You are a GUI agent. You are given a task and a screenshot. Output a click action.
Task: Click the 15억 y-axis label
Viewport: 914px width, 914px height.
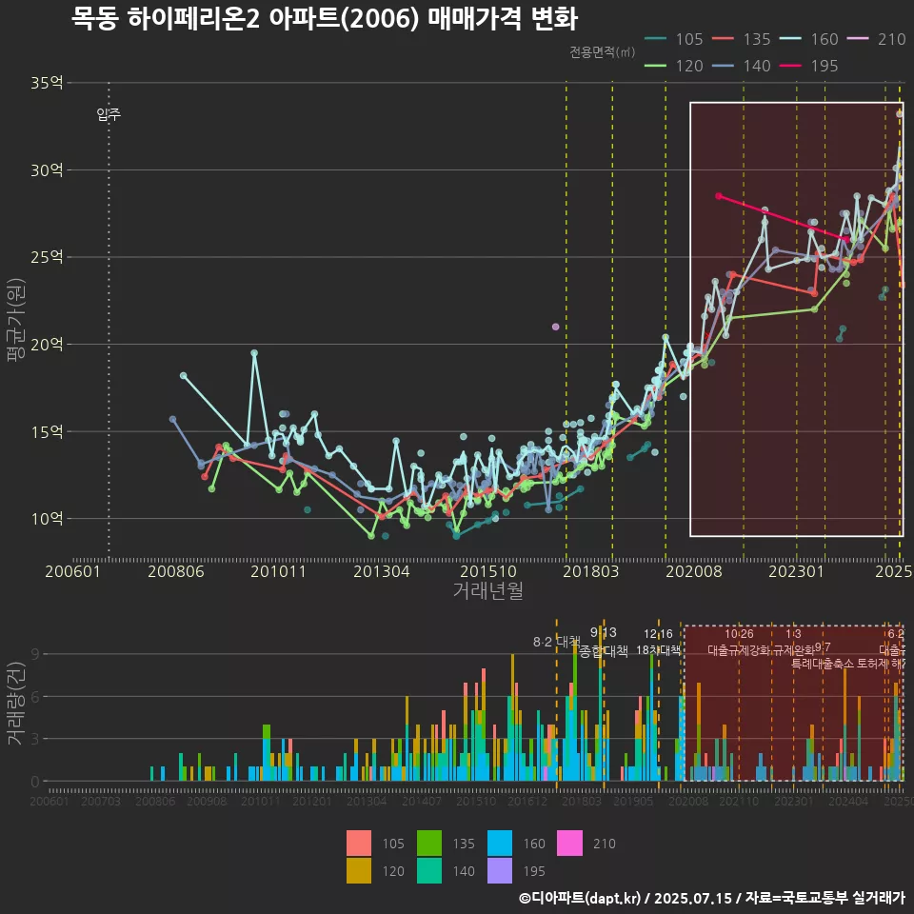[47, 432]
